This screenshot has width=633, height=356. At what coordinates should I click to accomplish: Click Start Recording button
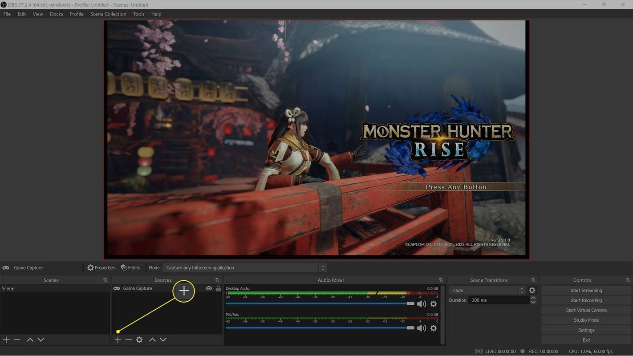point(586,300)
